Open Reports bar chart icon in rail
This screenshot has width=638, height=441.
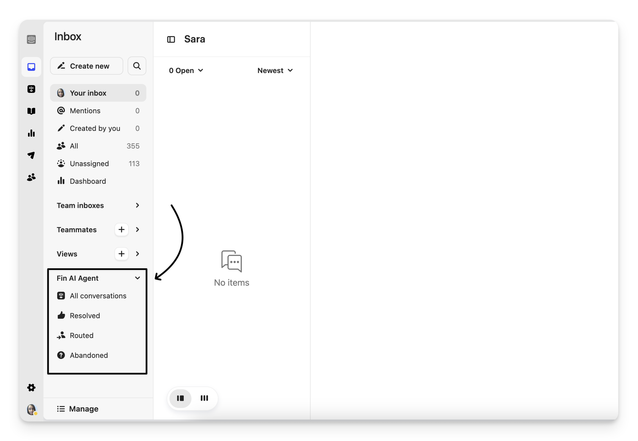31,133
